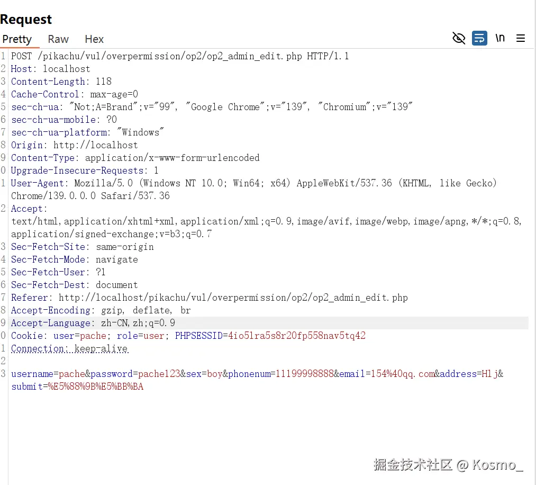The height and width of the screenshot is (485, 536).
Task: Toggle the crossed-out eye visibility icon
Action: coord(459,38)
